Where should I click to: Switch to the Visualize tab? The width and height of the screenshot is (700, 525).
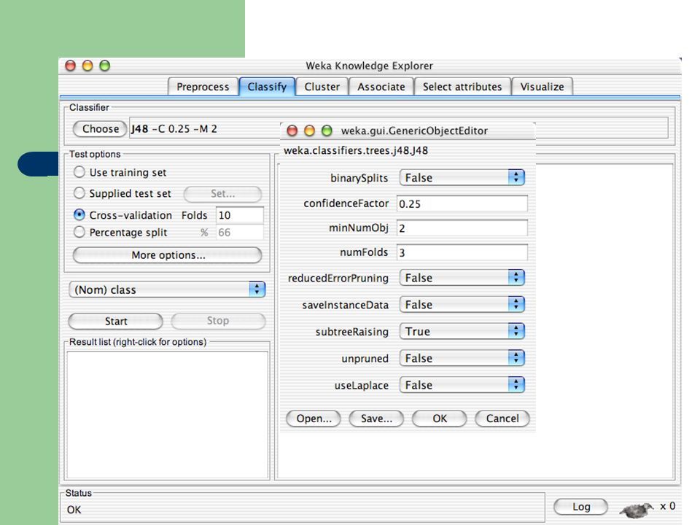[x=542, y=87]
